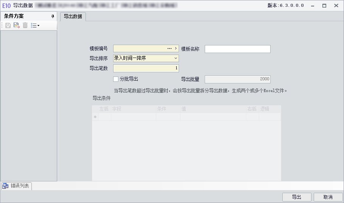This screenshot has width=344, height=203.
Task: Expand the 导出排序 dropdown
Action: pyautogui.click(x=176, y=58)
